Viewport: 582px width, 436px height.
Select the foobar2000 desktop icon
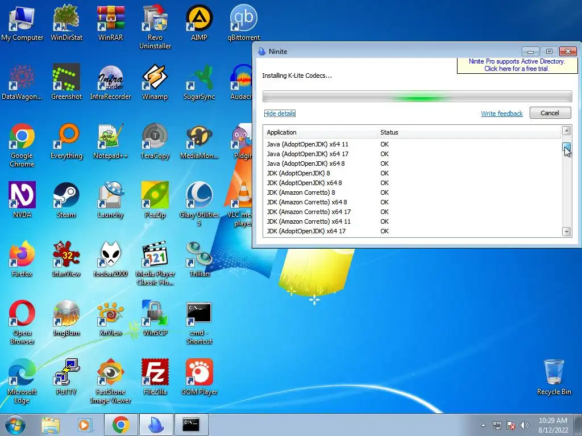click(x=110, y=259)
